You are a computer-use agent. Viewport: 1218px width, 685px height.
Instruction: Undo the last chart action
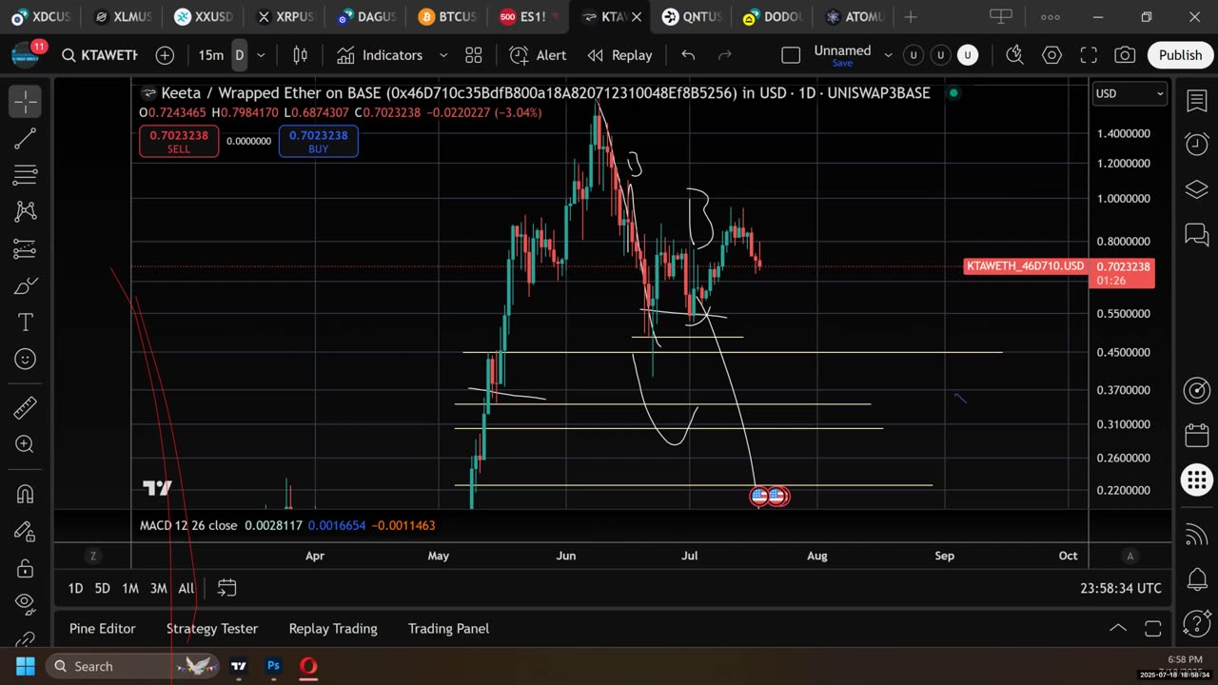pos(688,55)
